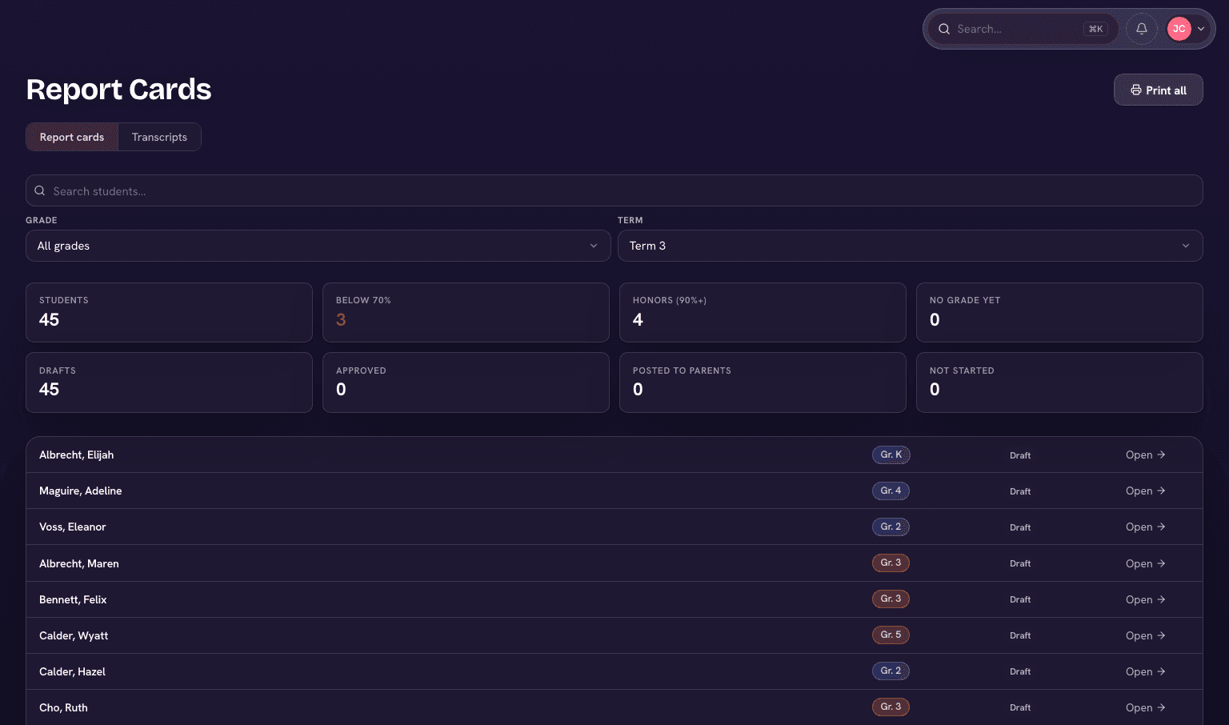Focus the Search students input field
The width and height of the screenshot is (1229, 725).
614,190
